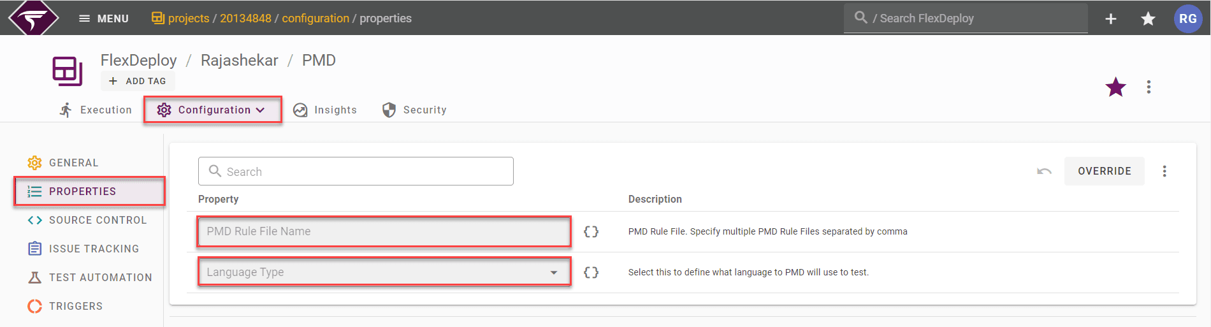Expand the Configuration tab dropdown
The image size is (1211, 327).
pyautogui.click(x=212, y=110)
